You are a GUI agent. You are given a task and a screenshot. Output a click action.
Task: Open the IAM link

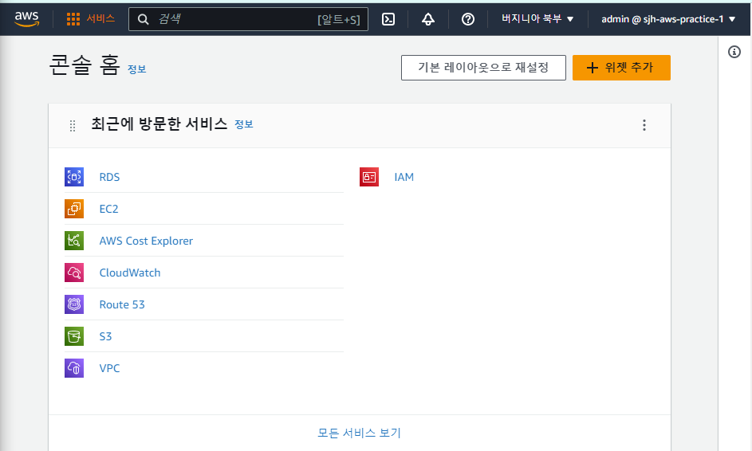point(404,177)
